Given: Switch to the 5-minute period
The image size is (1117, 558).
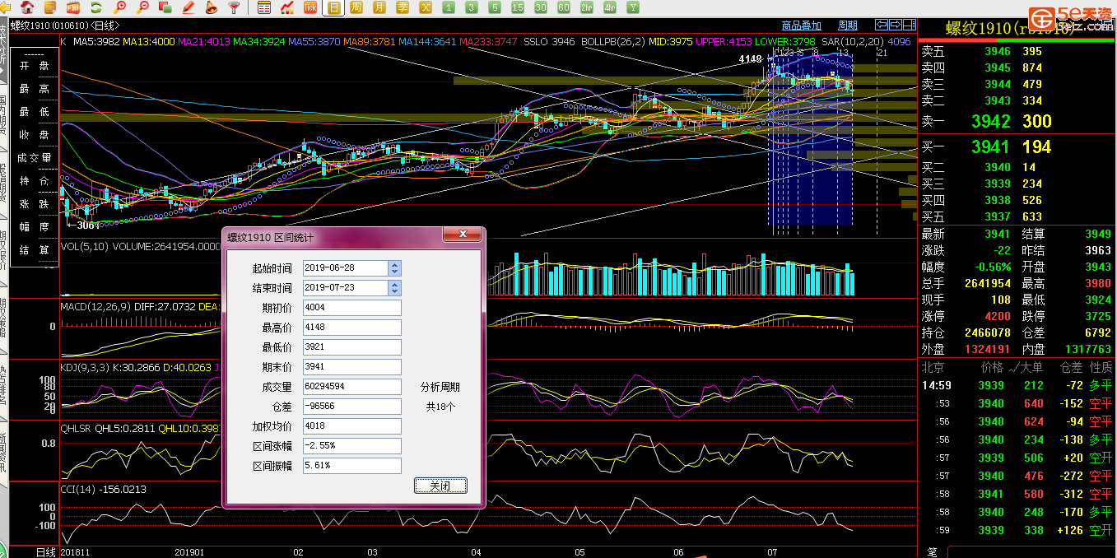Looking at the screenshot, I should (x=494, y=7).
